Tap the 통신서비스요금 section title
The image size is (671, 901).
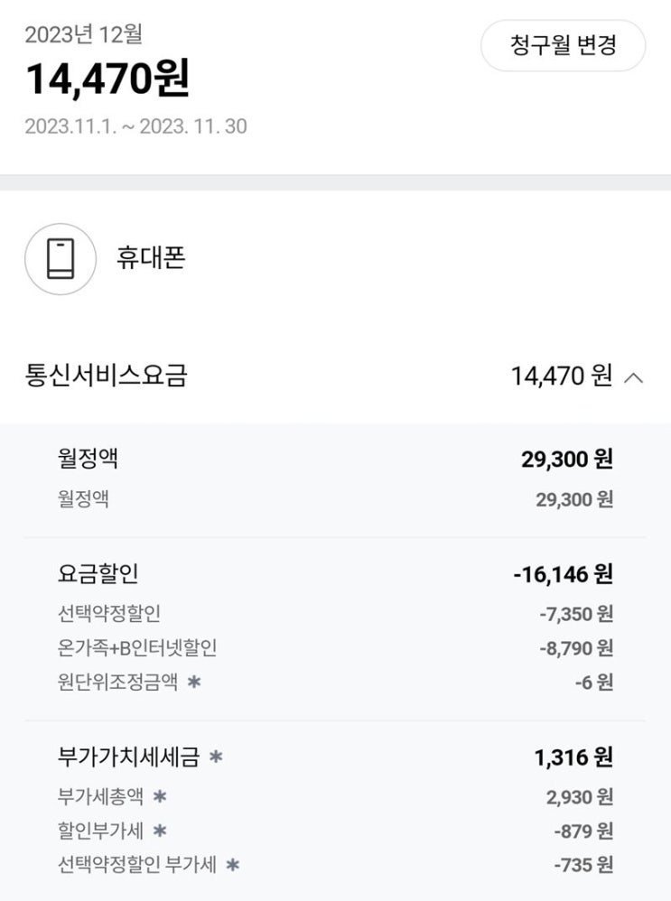point(107,376)
